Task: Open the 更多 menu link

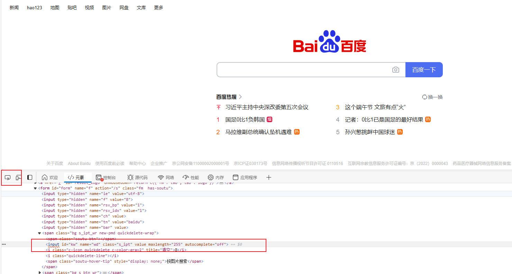Action: pos(158,8)
